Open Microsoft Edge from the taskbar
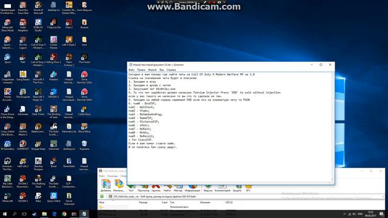 54,214
